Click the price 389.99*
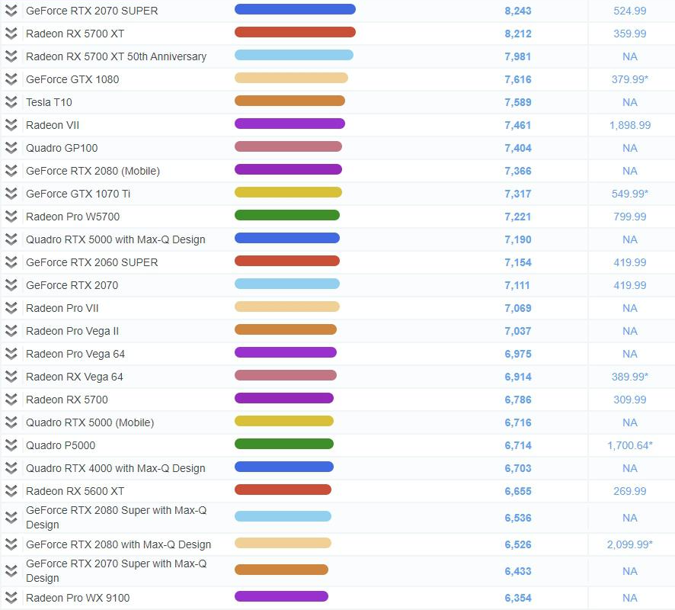The height and width of the screenshot is (610, 675). point(630,377)
